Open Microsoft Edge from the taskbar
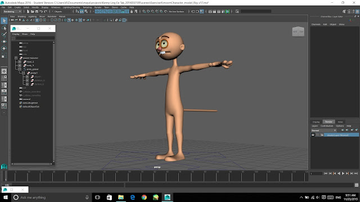Screen dimensions: 360x202 133,197
